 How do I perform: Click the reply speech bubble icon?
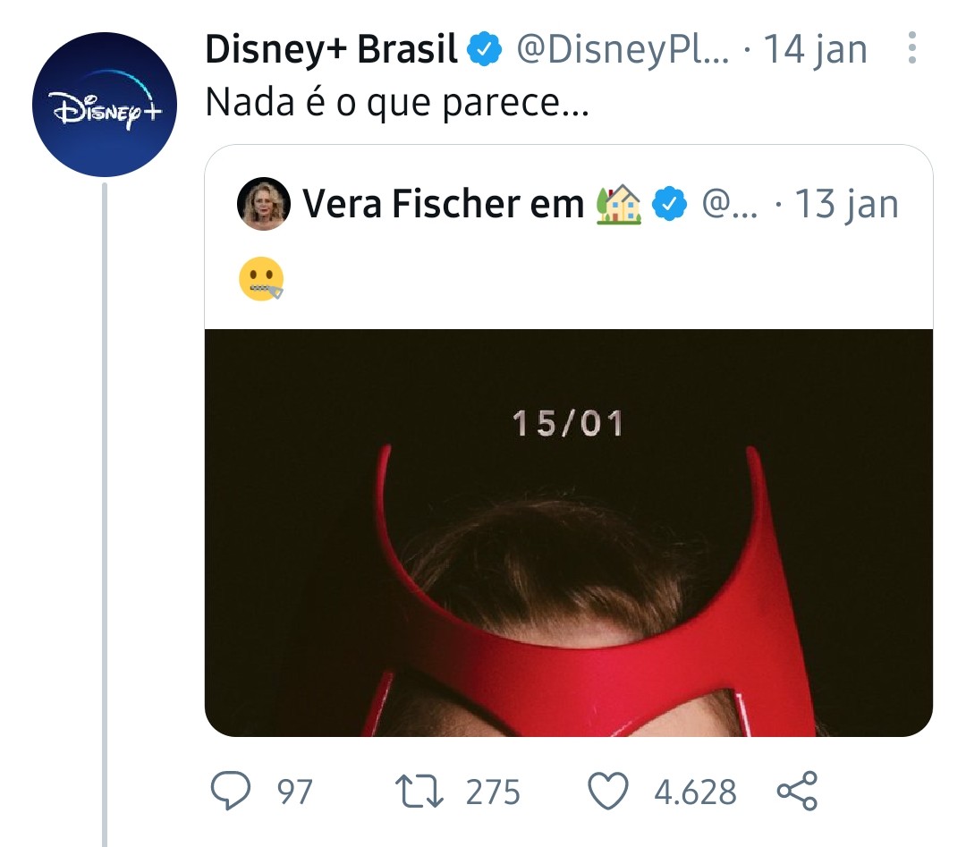click(x=231, y=791)
